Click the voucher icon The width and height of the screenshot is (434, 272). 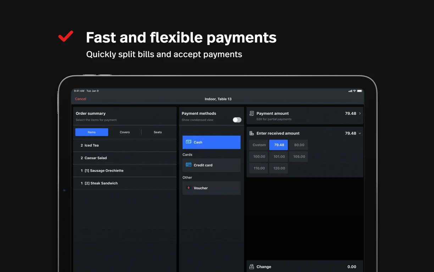click(x=189, y=188)
